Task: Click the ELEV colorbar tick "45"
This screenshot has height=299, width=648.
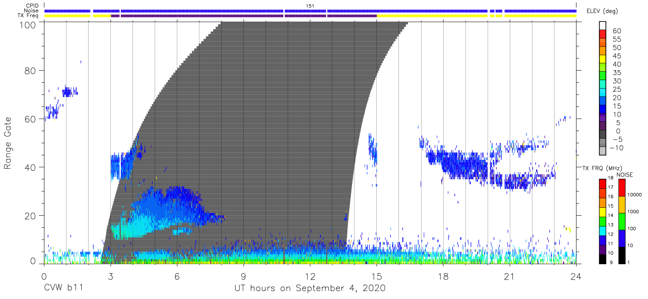Action: (x=616, y=56)
